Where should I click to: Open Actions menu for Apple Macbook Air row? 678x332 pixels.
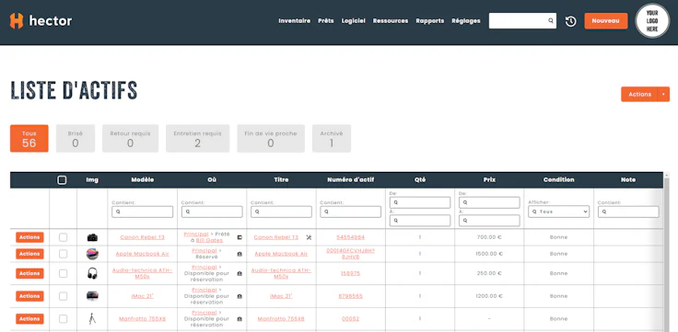29,254
